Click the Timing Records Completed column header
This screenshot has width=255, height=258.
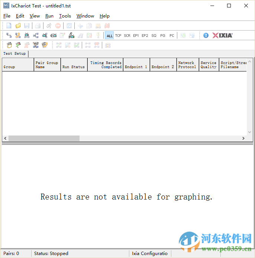(105, 65)
